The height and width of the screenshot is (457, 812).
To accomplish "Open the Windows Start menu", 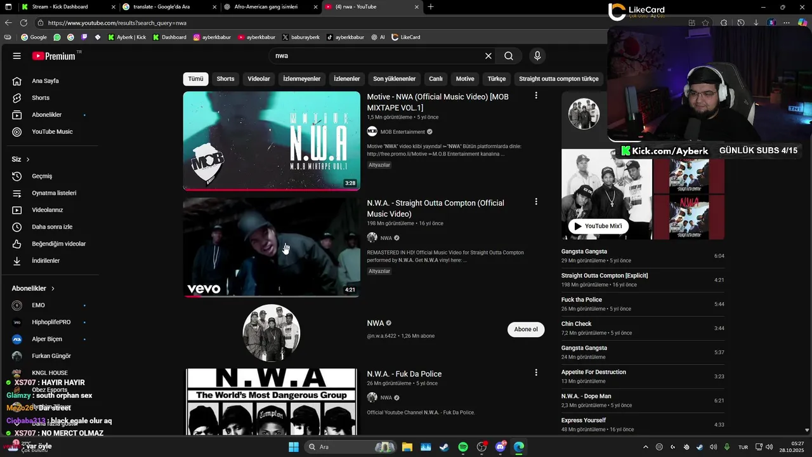I will pyautogui.click(x=294, y=447).
